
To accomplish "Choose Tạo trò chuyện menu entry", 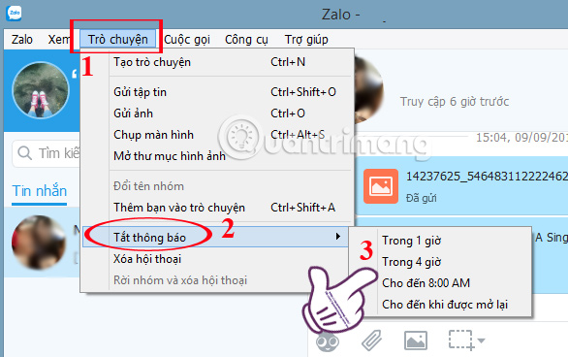I will pos(216,62).
